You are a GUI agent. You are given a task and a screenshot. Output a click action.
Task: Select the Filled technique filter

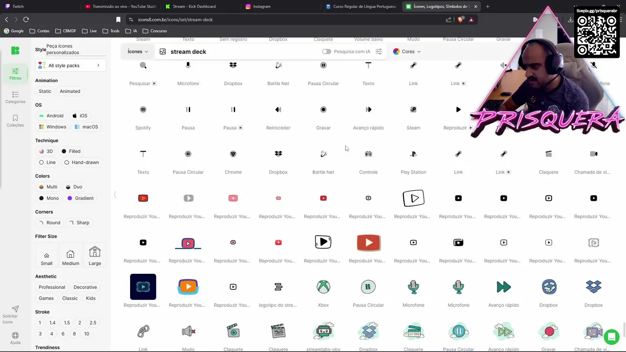point(71,152)
